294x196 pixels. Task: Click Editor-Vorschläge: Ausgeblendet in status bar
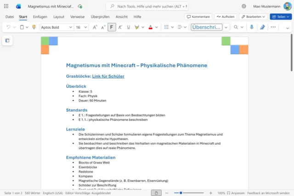point(88,193)
